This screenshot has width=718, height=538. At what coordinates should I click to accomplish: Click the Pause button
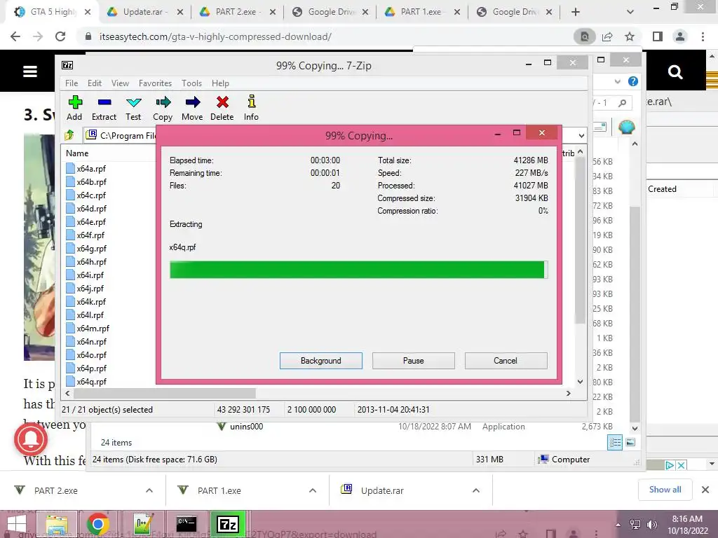[x=414, y=361]
